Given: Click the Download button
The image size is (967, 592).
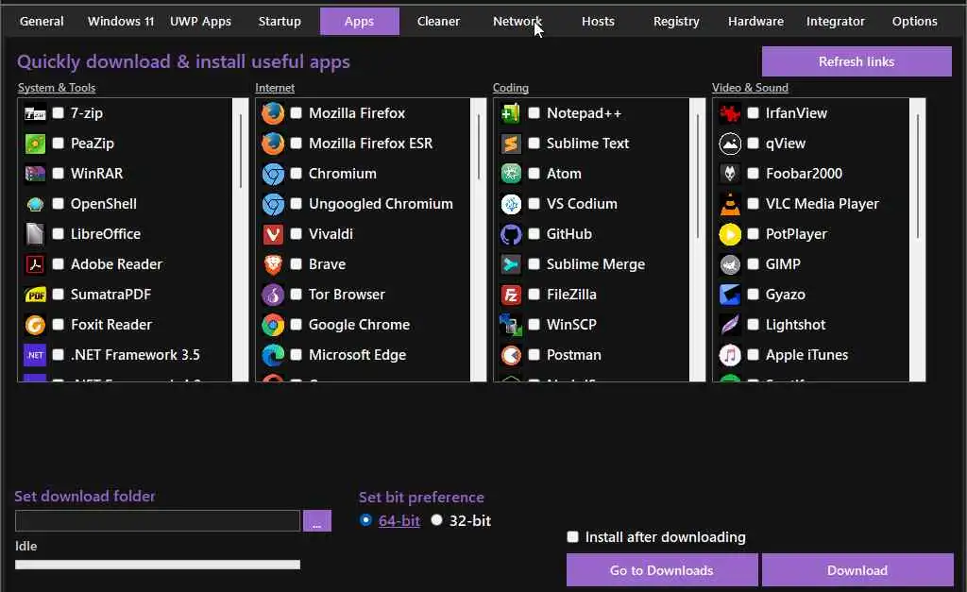Looking at the screenshot, I should pos(857,570).
